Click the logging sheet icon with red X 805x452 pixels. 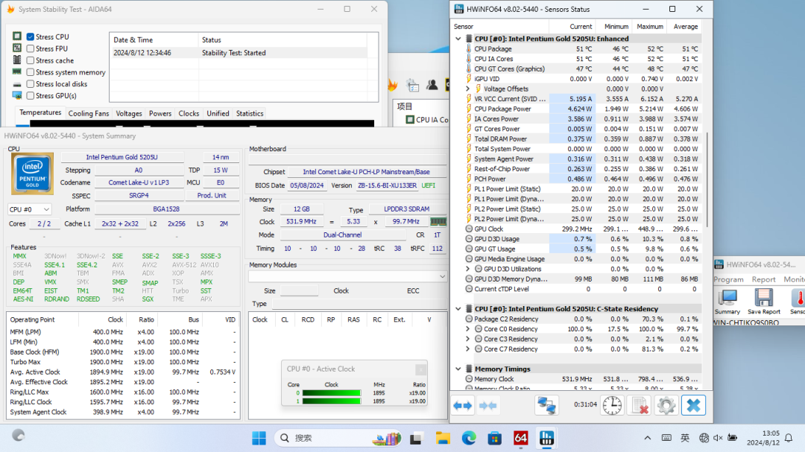(639, 405)
